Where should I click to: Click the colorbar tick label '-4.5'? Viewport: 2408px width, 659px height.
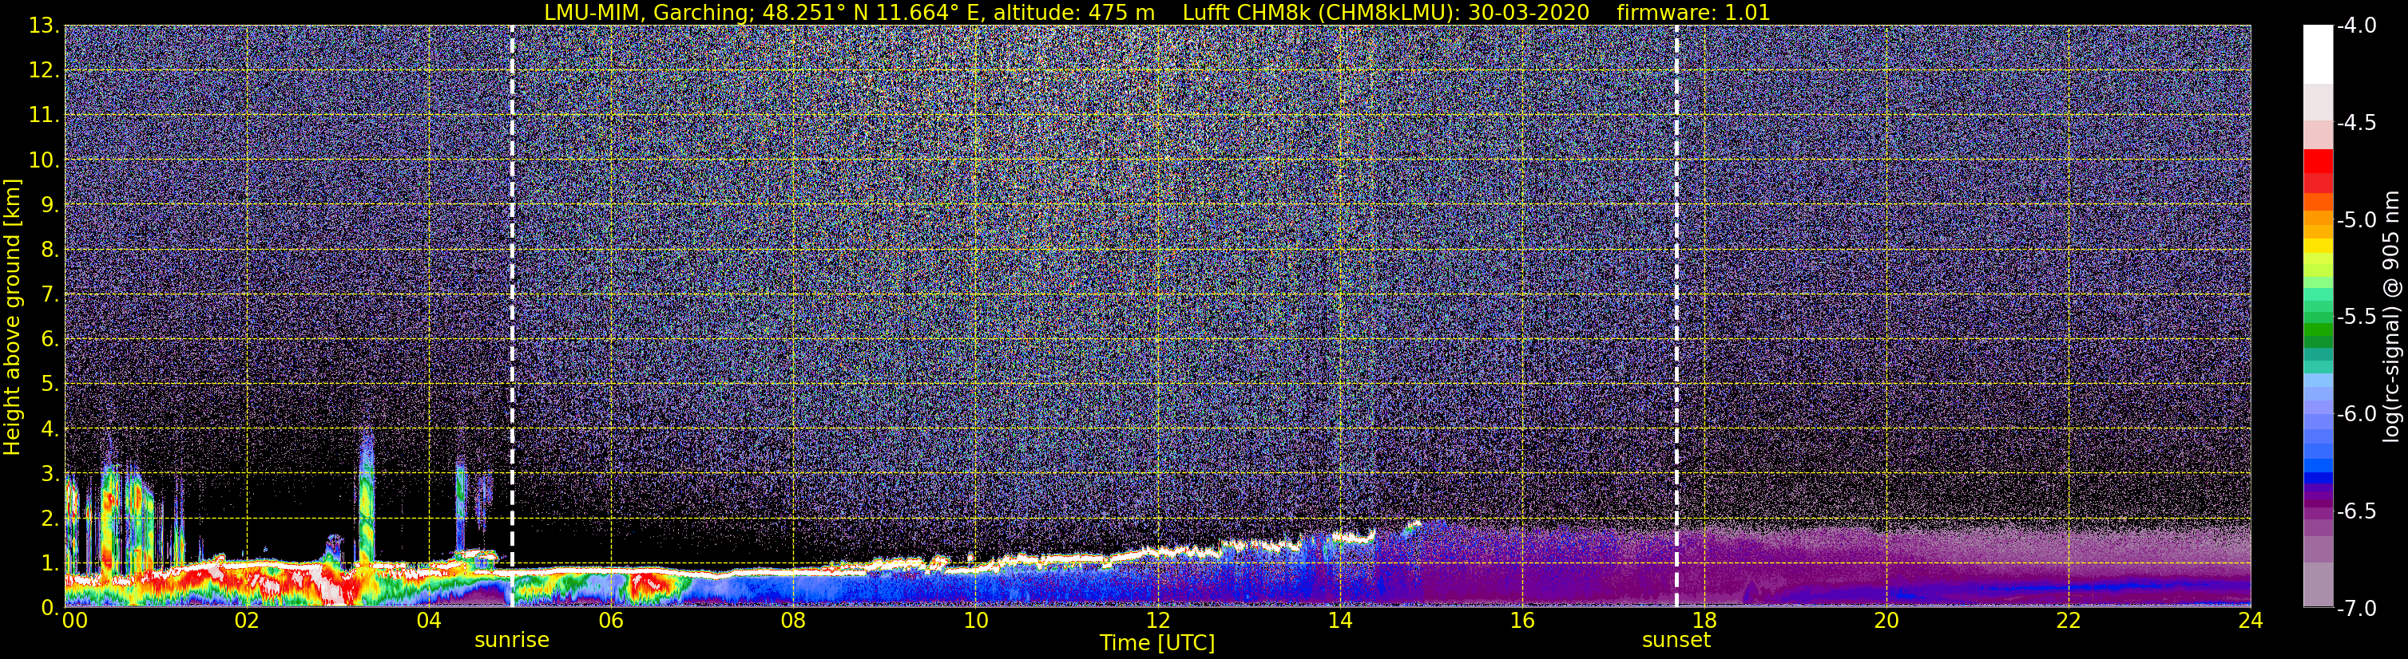tap(2357, 123)
